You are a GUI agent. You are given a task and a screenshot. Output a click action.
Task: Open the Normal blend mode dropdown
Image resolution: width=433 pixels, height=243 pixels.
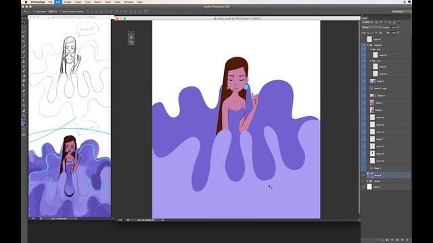(x=371, y=27)
